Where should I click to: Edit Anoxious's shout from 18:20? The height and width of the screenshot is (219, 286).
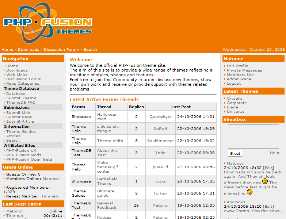tap(268, 207)
